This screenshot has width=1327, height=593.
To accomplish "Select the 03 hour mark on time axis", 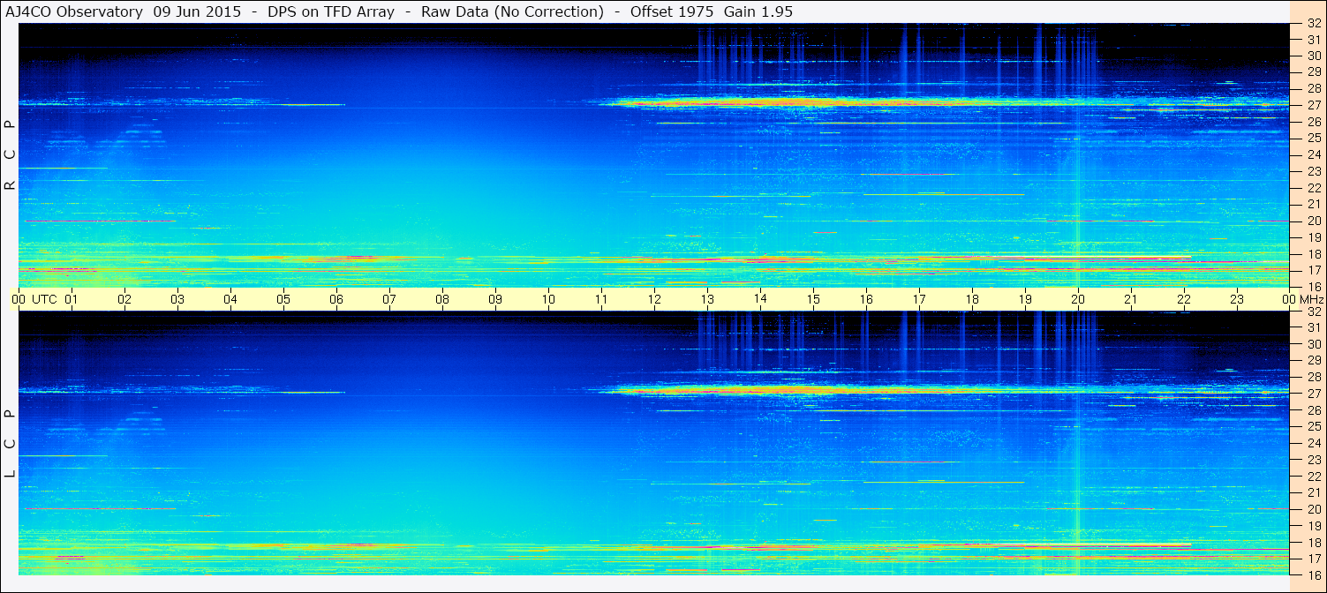I will click(x=177, y=299).
